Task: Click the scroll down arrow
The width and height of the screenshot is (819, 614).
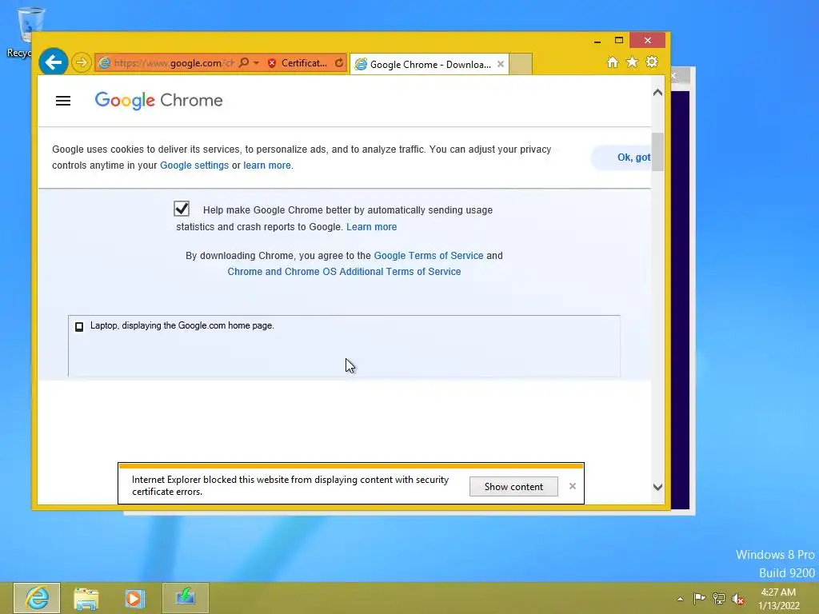Action: point(657,487)
